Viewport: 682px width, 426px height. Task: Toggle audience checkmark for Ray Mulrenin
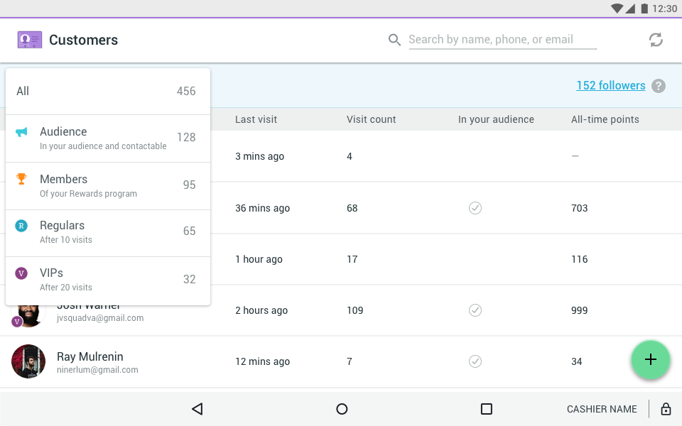[475, 361]
